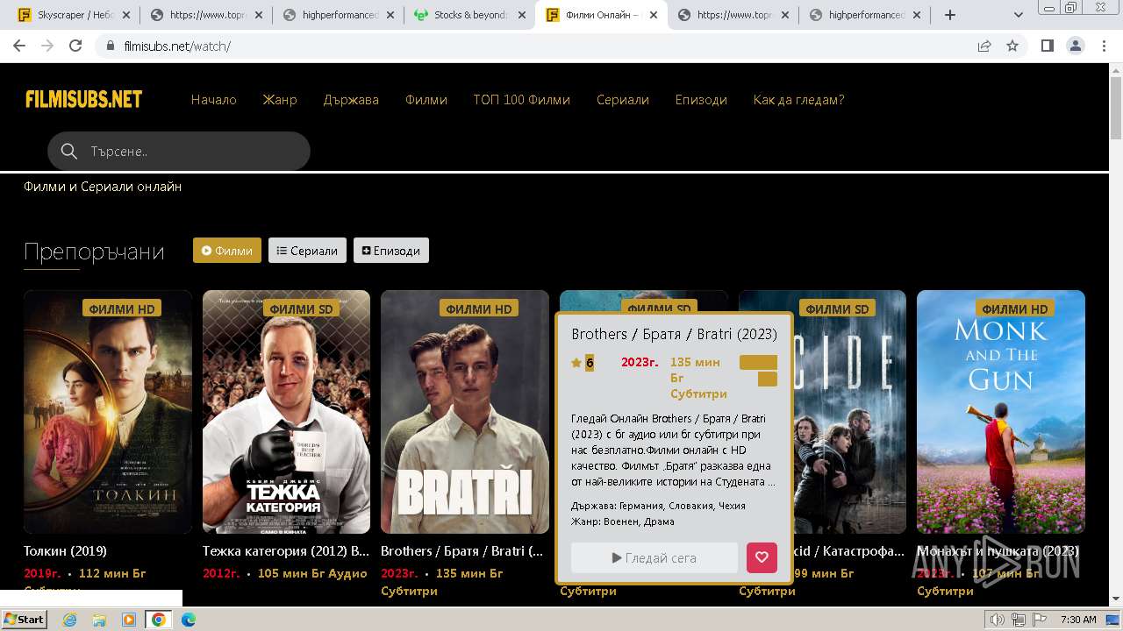Screen dimensions: 1123x631
Task: Open Как да гледам? menu item
Action: 798,100
